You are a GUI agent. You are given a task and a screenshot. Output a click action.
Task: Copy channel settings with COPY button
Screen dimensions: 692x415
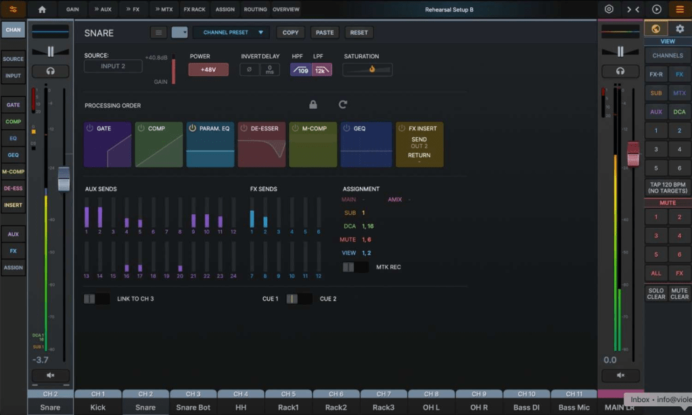290,32
